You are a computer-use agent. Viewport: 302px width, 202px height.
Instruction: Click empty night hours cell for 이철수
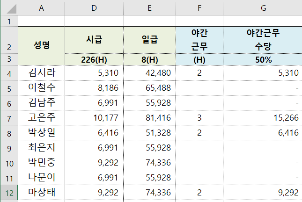(199, 88)
